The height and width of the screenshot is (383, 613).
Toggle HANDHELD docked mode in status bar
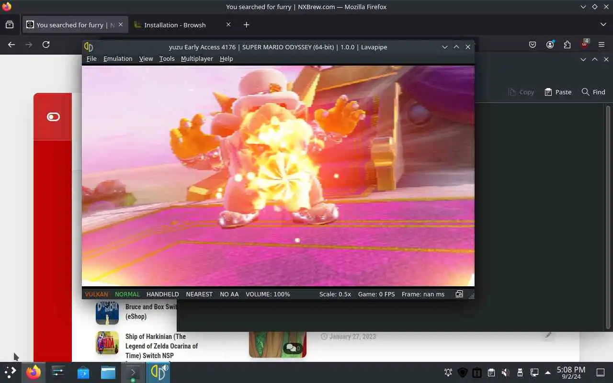(163, 294)
